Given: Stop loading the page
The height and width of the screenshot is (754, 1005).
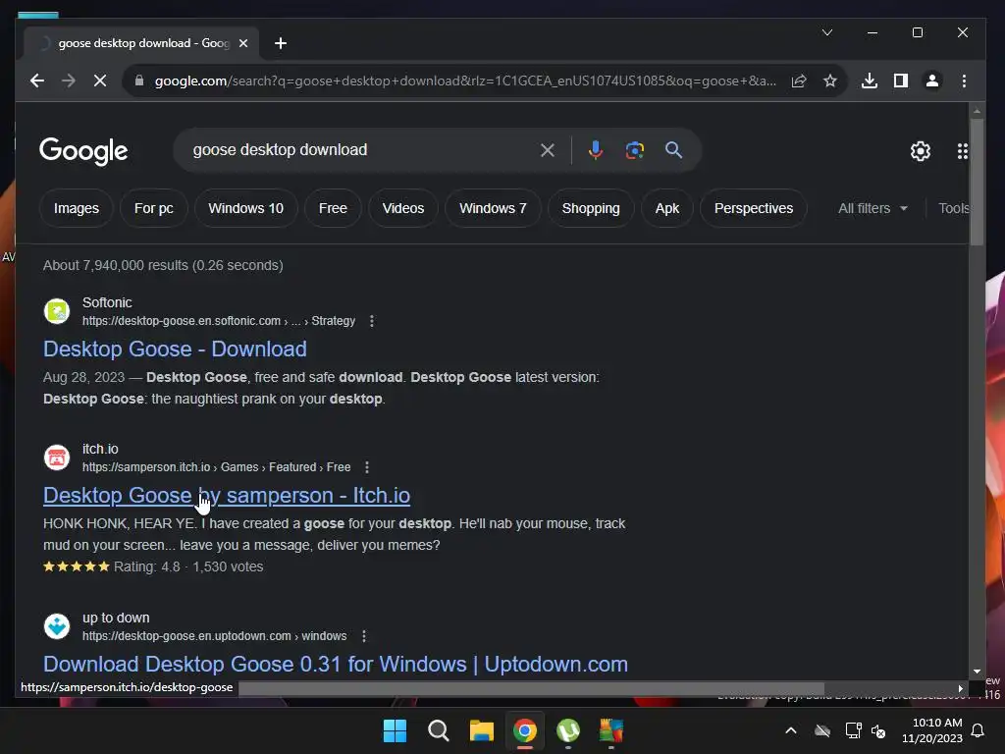Looking at the screenshot, I should 100,81.
